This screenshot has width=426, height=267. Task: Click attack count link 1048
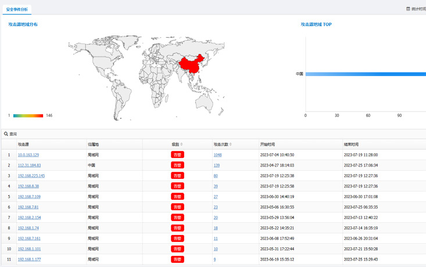[x=217, y=155]
